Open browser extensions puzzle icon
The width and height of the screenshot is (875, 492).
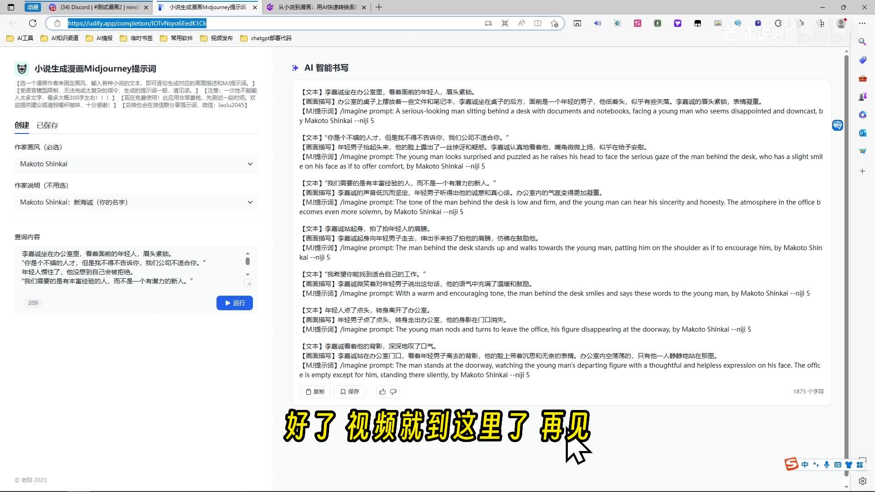point(778,23)
